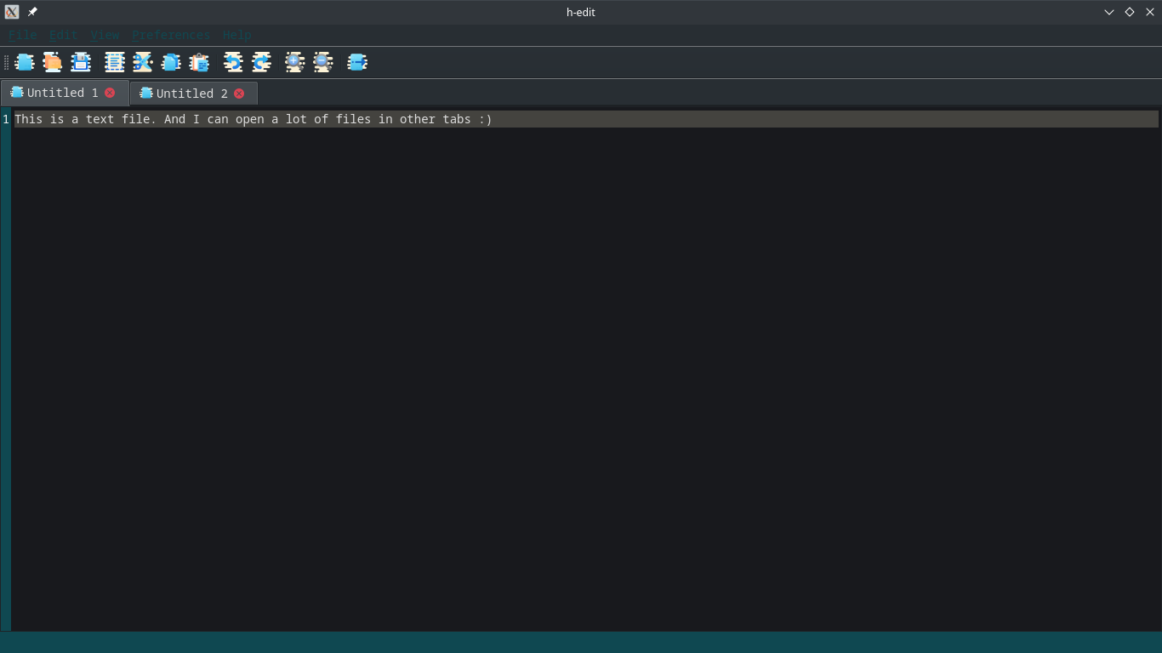Viewport: 1162px width, 653px height.
Task: Cut text with the scissors icon
Action: coord(143,62)
